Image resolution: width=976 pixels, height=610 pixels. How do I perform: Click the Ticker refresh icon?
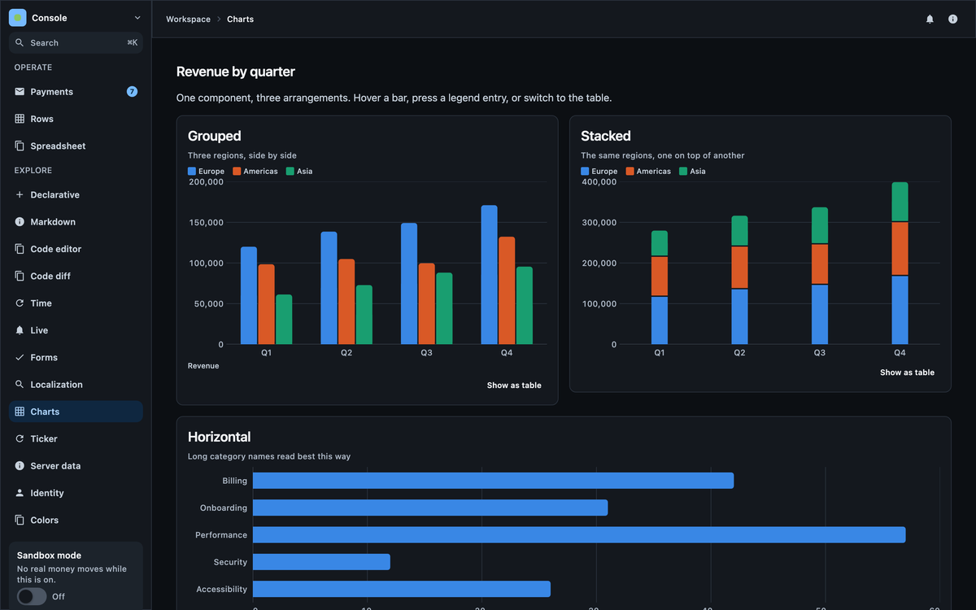(20, 438)
